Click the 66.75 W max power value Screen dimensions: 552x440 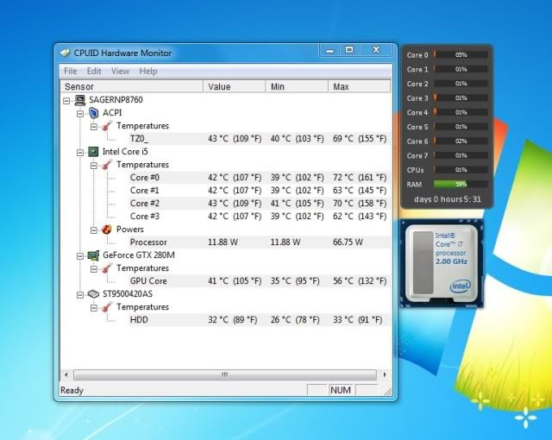[348, 242]
